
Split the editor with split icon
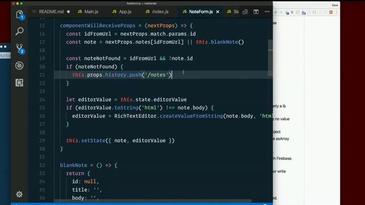tap(256, 11)
